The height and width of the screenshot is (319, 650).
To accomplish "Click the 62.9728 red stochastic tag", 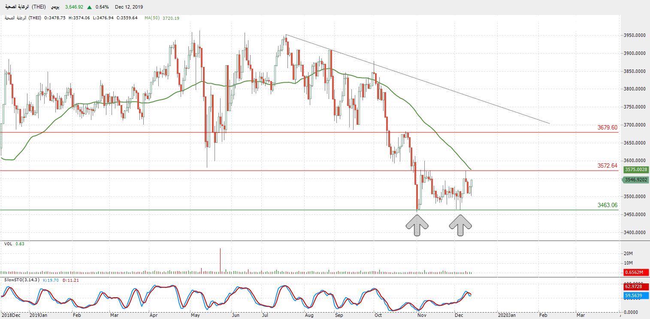I will pyautogui.click(x=637, y=286).
